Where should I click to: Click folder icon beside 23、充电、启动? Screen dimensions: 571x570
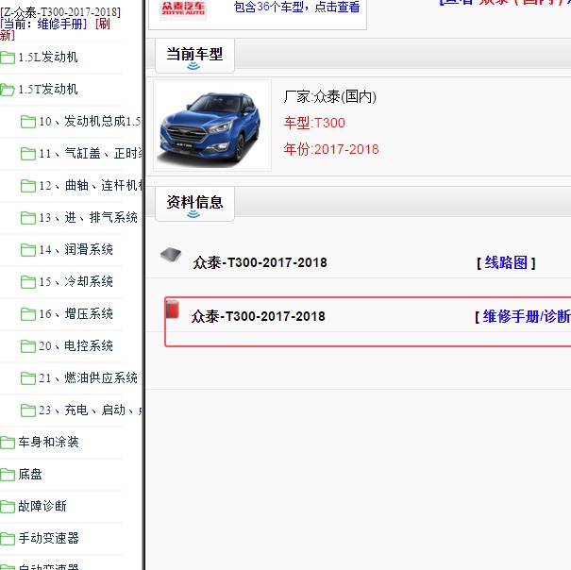28,410
